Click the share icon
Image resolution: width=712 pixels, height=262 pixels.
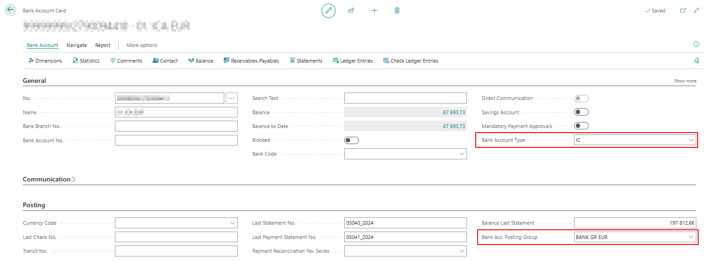(351, 11)
